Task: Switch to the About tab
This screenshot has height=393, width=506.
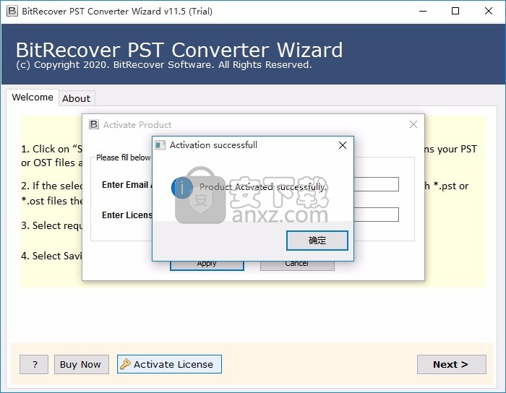Action: (77, 98)
